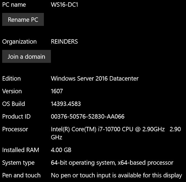Click the PC name label
This screenshot has height=182, width=186.
pyautogui.click(x=14, y=5)
